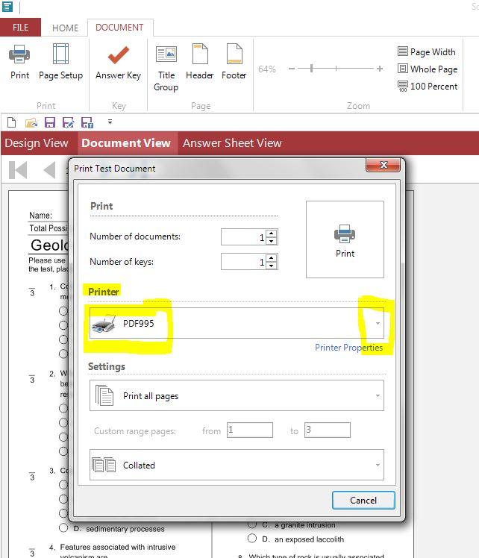This screenshot has height=558, width=479.
Task: Open the PDF995 printer dropdown
Action: click(237, 323)
